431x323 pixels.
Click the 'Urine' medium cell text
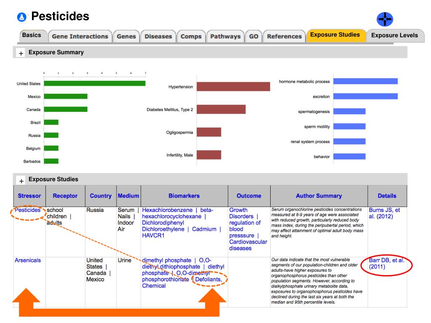pyautogui.click(x=125, y=260)
